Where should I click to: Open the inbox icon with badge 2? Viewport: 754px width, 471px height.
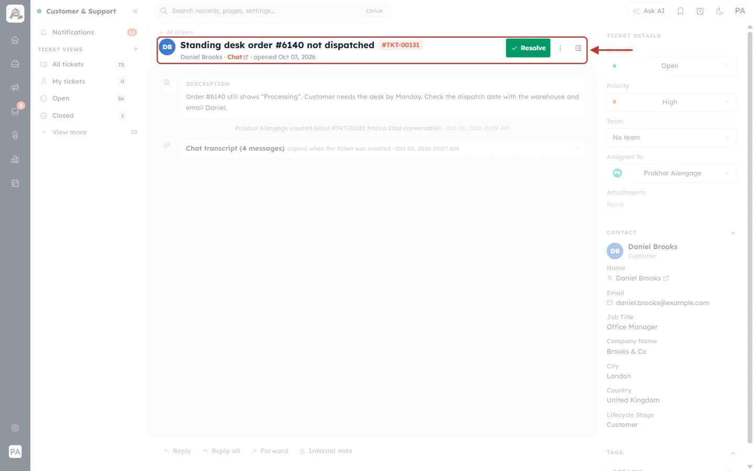(x=15, y=111)
